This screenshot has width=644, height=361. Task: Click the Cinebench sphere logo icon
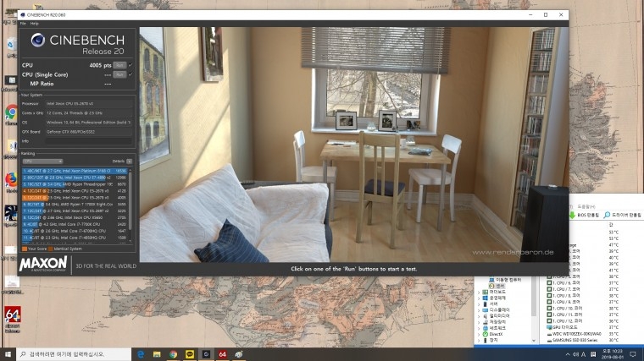[x=38, y=40]
